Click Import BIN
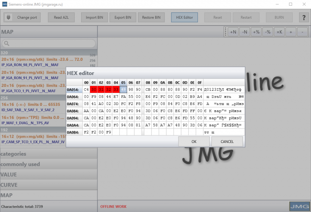 (95, 17)
